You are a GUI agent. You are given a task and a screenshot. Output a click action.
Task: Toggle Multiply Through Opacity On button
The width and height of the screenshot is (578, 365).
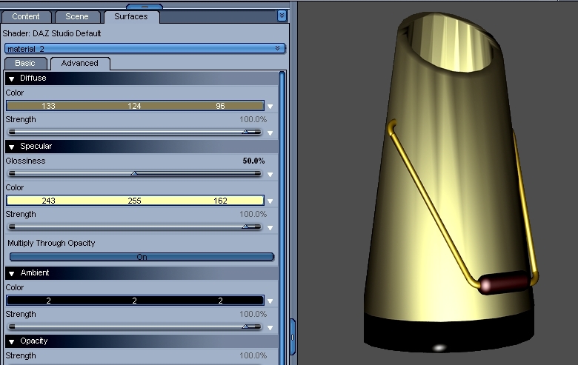[142, 257]
